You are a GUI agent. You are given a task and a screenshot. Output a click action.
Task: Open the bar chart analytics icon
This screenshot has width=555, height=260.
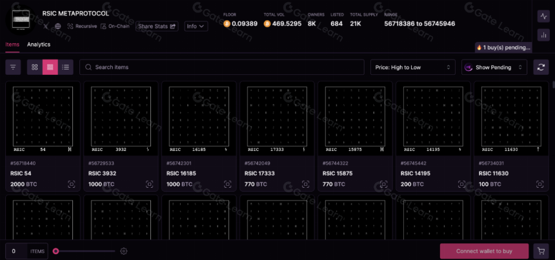543,35
